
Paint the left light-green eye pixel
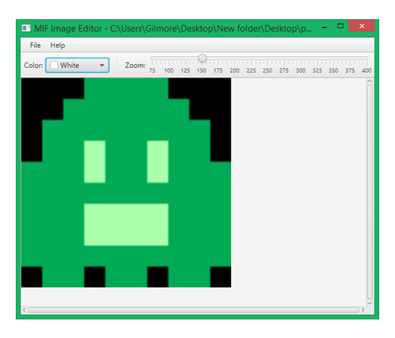coord(95,162)
